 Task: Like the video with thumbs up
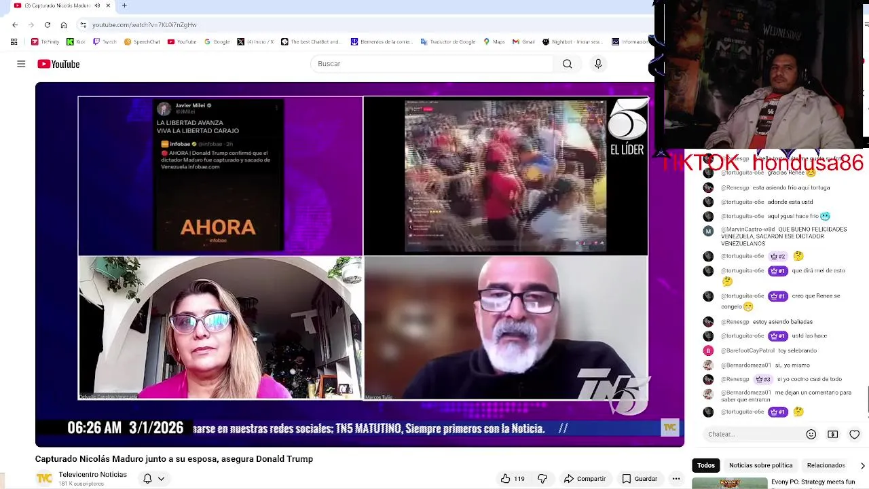click(x=513, y=479)
